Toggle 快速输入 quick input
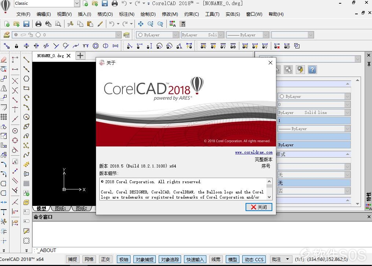Viewport: 372px width, 266px height. click(x=195, y=259)
